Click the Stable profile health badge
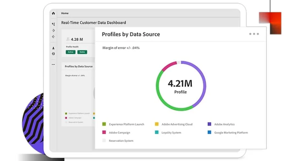291x161 pixels. tap(82, 52)
